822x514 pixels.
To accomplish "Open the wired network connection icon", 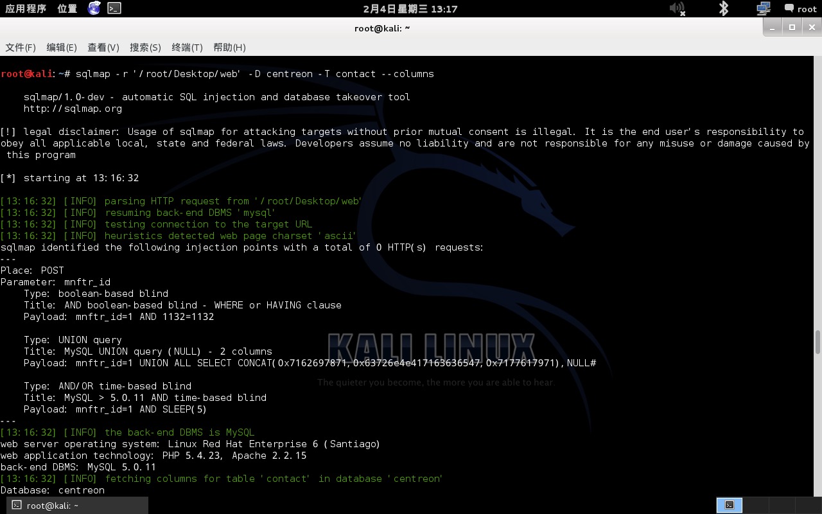I will click(x=763, y=8).
